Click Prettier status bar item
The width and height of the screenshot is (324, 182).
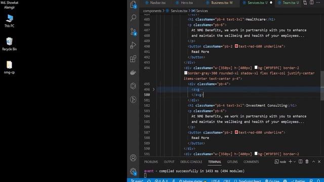[x=298, y=180]
